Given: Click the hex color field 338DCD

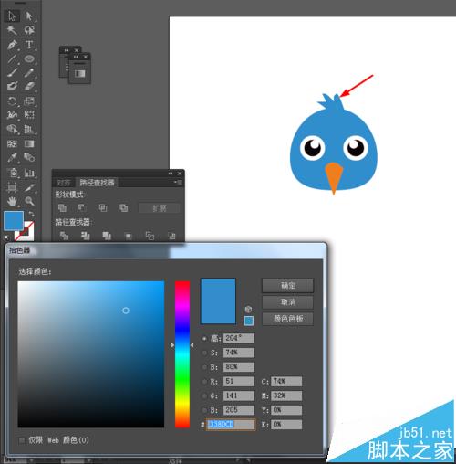Looking at the screenshot, I should (231, 425).
